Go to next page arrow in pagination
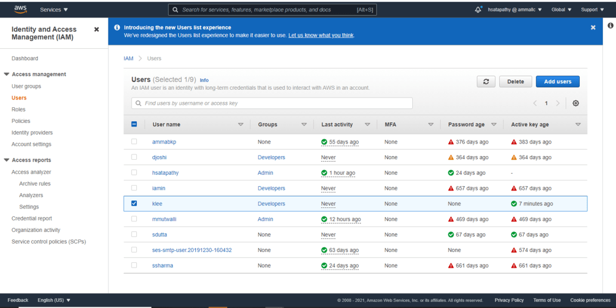The height and width of the screenshot is (308, 616). tap(558, 104)
